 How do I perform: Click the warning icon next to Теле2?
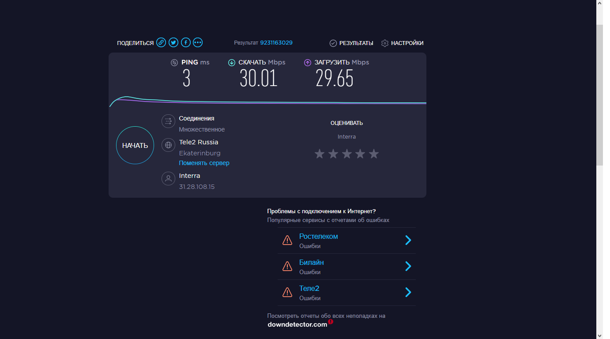[287, 292]
